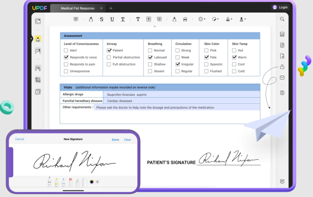Click the Familial hereditary disease field
Image resolution: width=313 pixels, height=197 pixels.
coord(182,101)
